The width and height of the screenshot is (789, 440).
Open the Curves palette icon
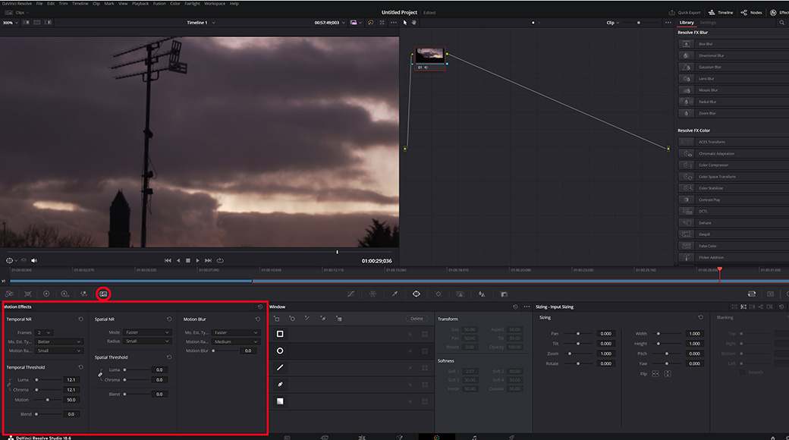(350, 294)
